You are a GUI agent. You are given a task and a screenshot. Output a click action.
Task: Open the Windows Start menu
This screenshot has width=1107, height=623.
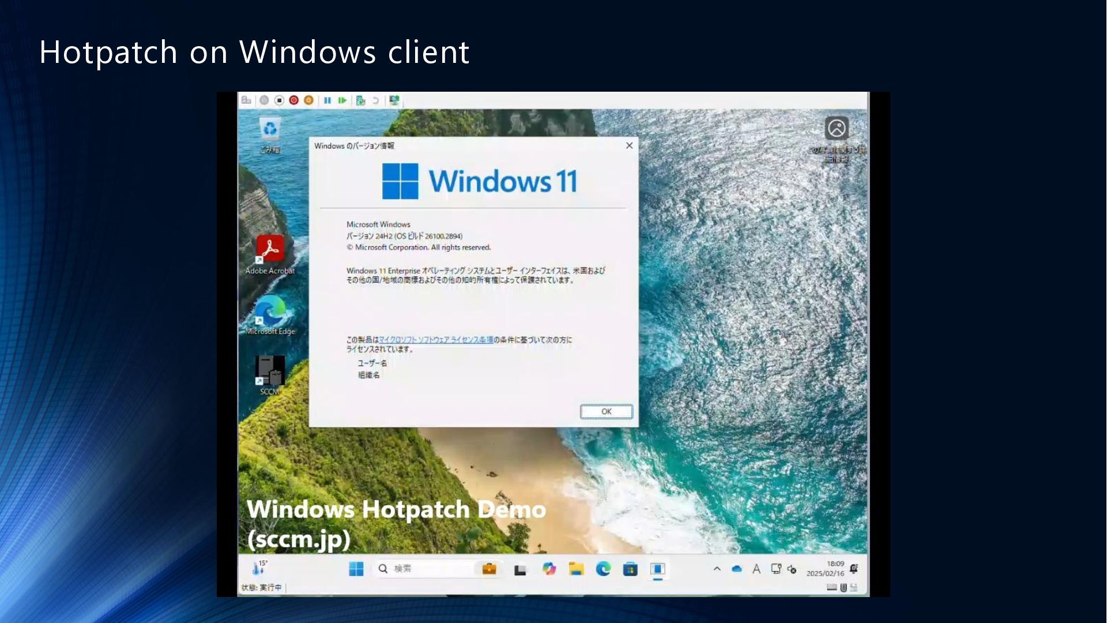[x=356, y=569]
